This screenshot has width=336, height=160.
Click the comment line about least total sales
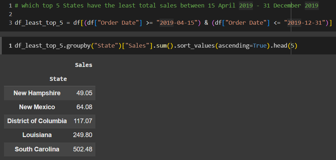[167, 6]
